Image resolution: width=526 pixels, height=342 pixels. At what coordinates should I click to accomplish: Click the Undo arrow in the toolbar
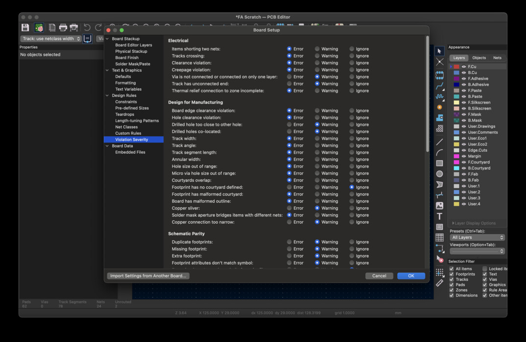pyautogui.click(x=87, y=27)
